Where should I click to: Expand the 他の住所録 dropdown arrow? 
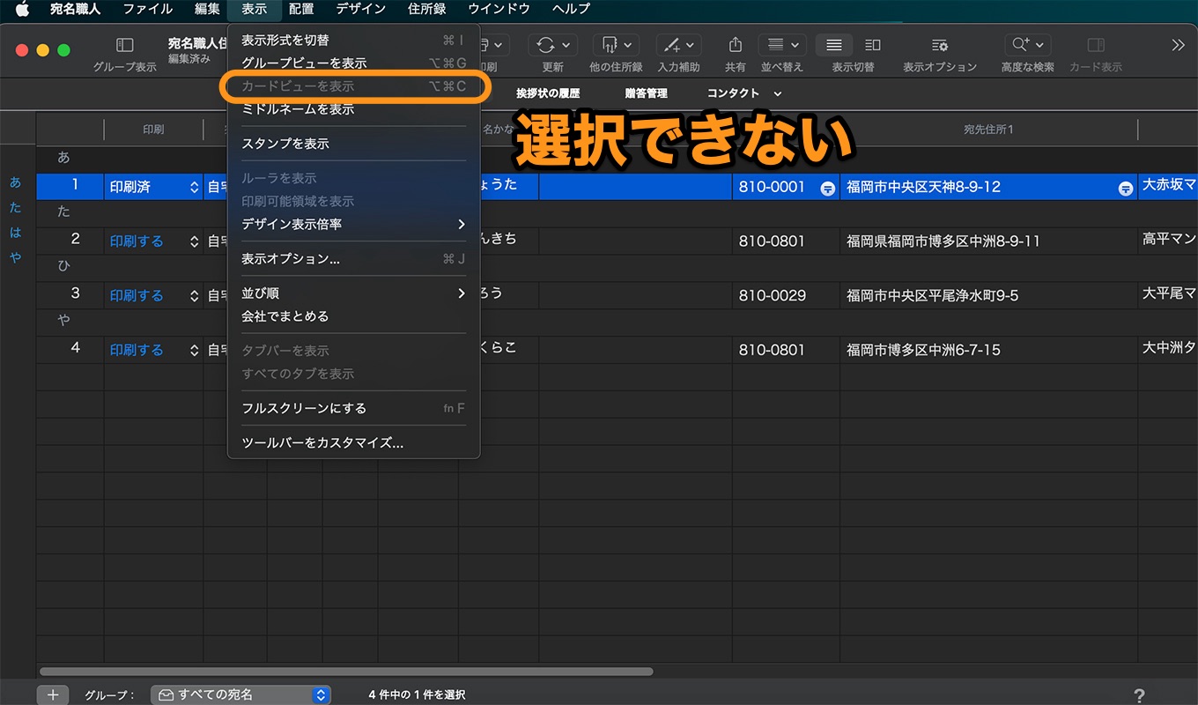628,45
